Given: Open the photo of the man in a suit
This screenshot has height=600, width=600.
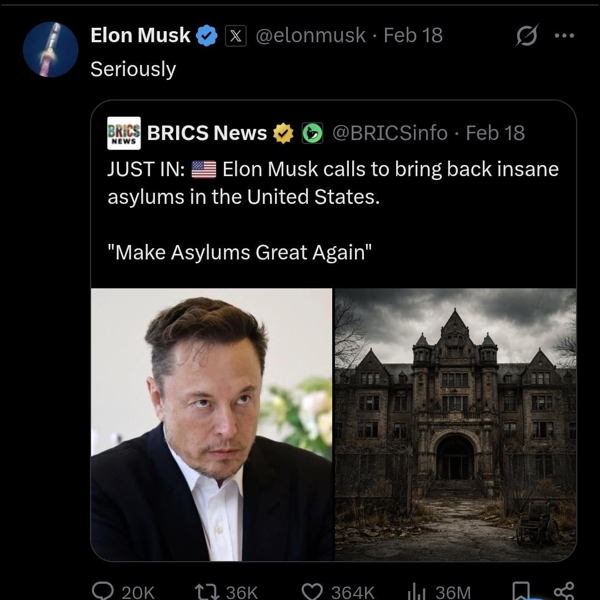Looking at the screenshot, I should [x=212, y=424].
